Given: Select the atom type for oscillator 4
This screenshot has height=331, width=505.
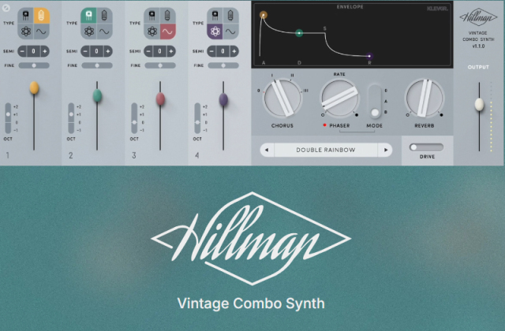Looking at the screenshot, I should (214, 32).
